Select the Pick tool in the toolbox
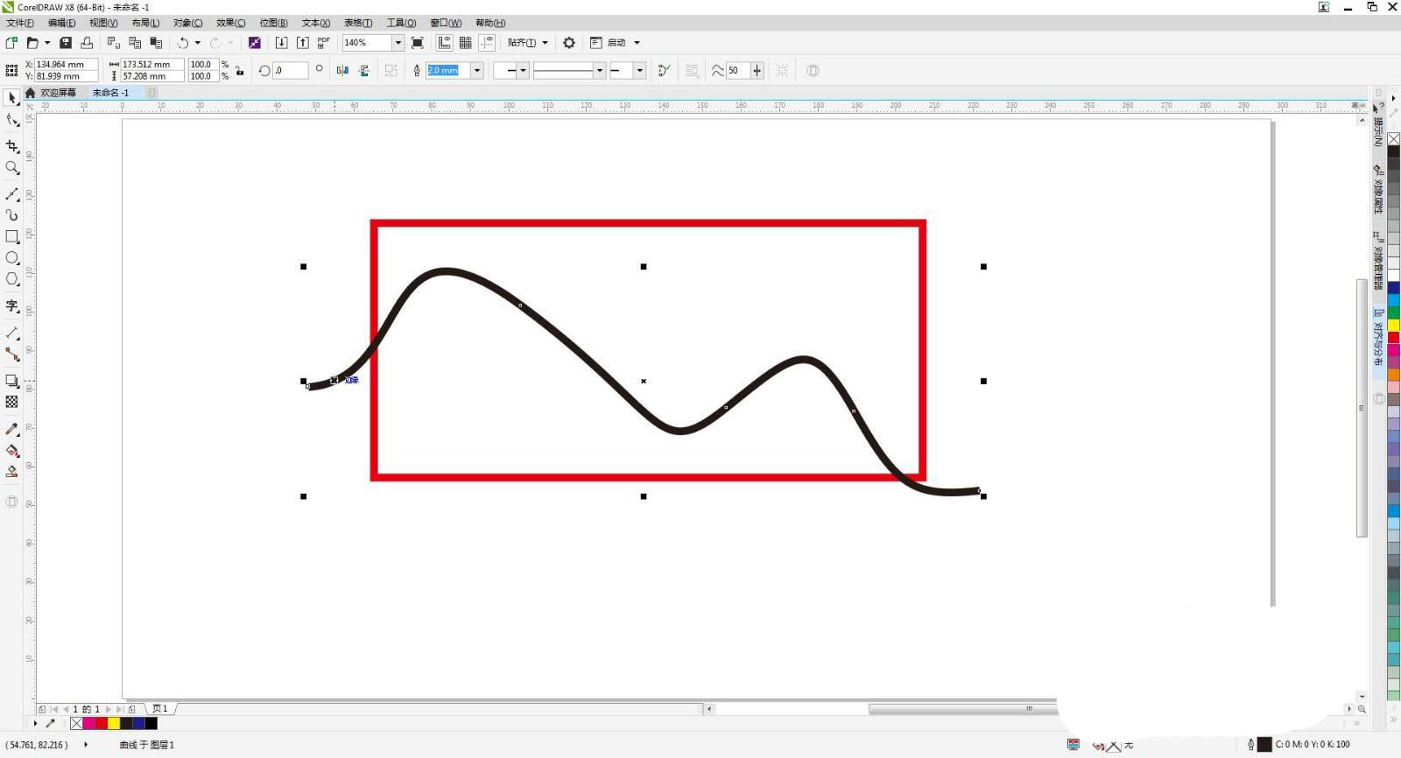 pyautogui.click(x=12, y=98)
